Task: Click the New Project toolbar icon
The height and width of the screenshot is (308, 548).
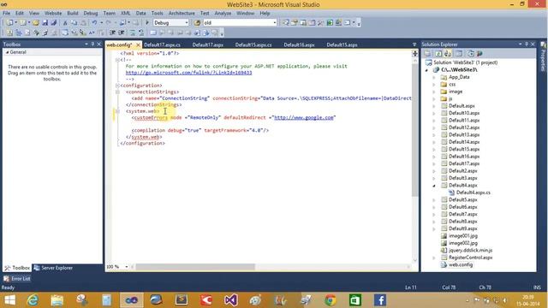Action: (9, 23)
